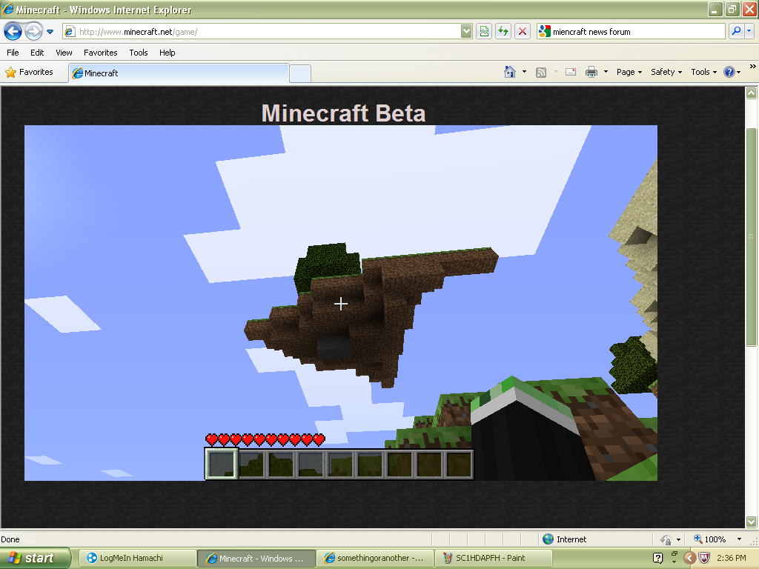Click the 2:36 PM system clock

coord(731,559)
